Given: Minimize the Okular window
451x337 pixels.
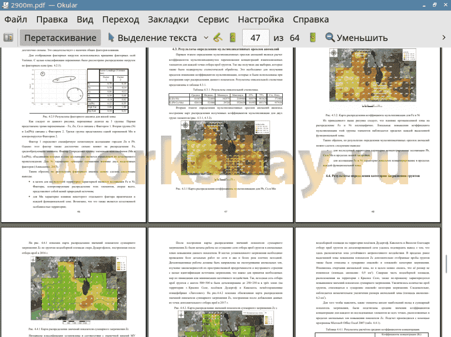Looking at the screenshot, I should (424, 5).
